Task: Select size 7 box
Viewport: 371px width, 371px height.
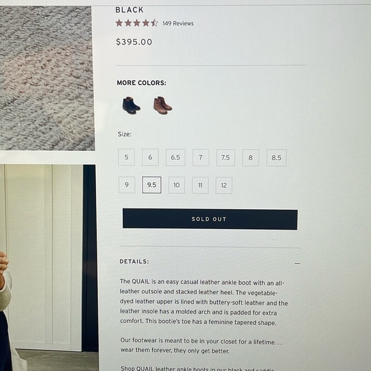Action: tap(201, 157)
